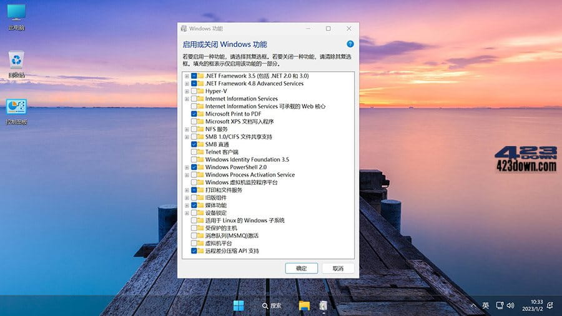Expand SMB 1.0/CIFS file sharing node
Viewport: 562px width, 316px height.
[187, 137]
